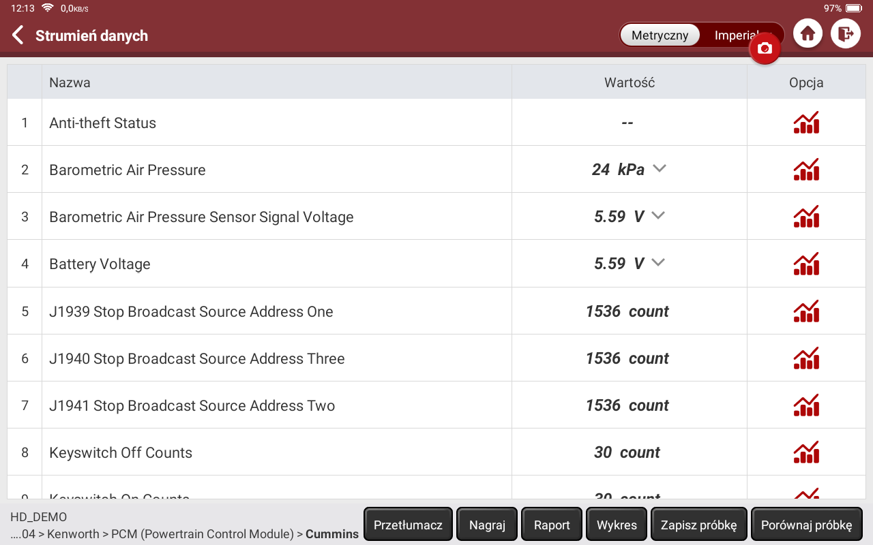873x545 pixels.
Task: Go back using the header arrow
Action: (18, 35)
